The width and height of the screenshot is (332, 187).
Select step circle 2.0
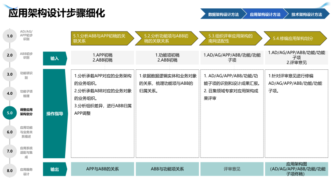[10, 55]
